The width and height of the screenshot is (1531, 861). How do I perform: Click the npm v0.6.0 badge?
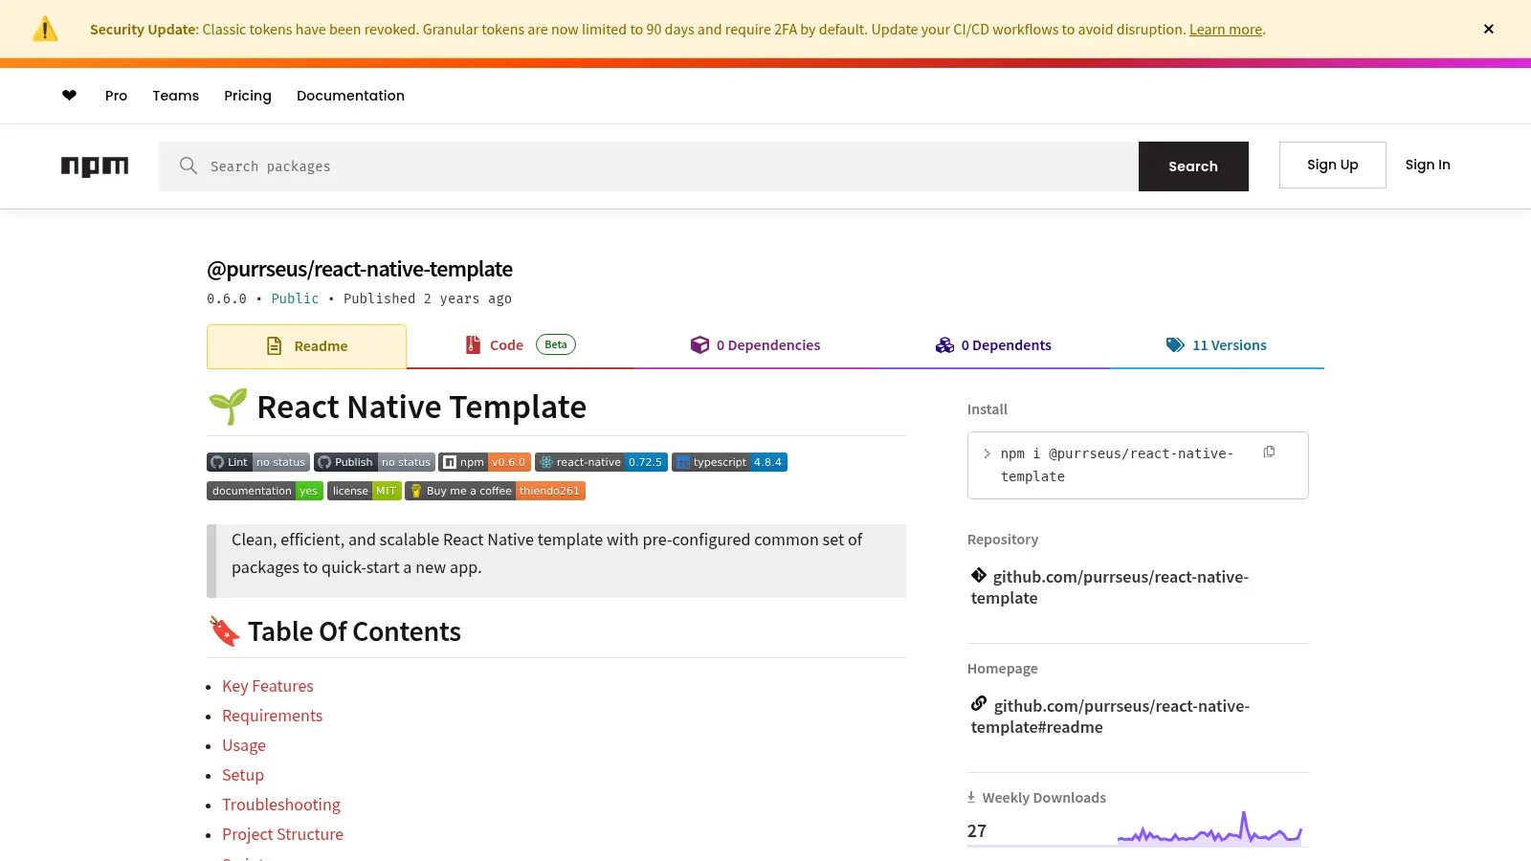pyautogui.click(x=484, y=462)
